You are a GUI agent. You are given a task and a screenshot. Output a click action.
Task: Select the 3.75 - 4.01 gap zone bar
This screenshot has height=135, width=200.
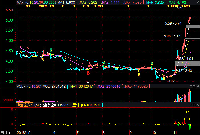coord(187,63)
